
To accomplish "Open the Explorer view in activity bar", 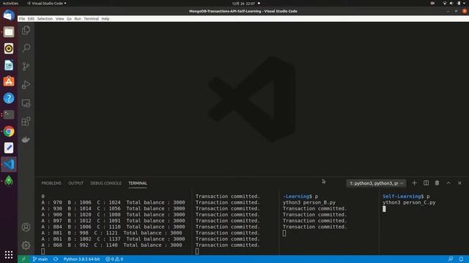I will tap(26, 30).
